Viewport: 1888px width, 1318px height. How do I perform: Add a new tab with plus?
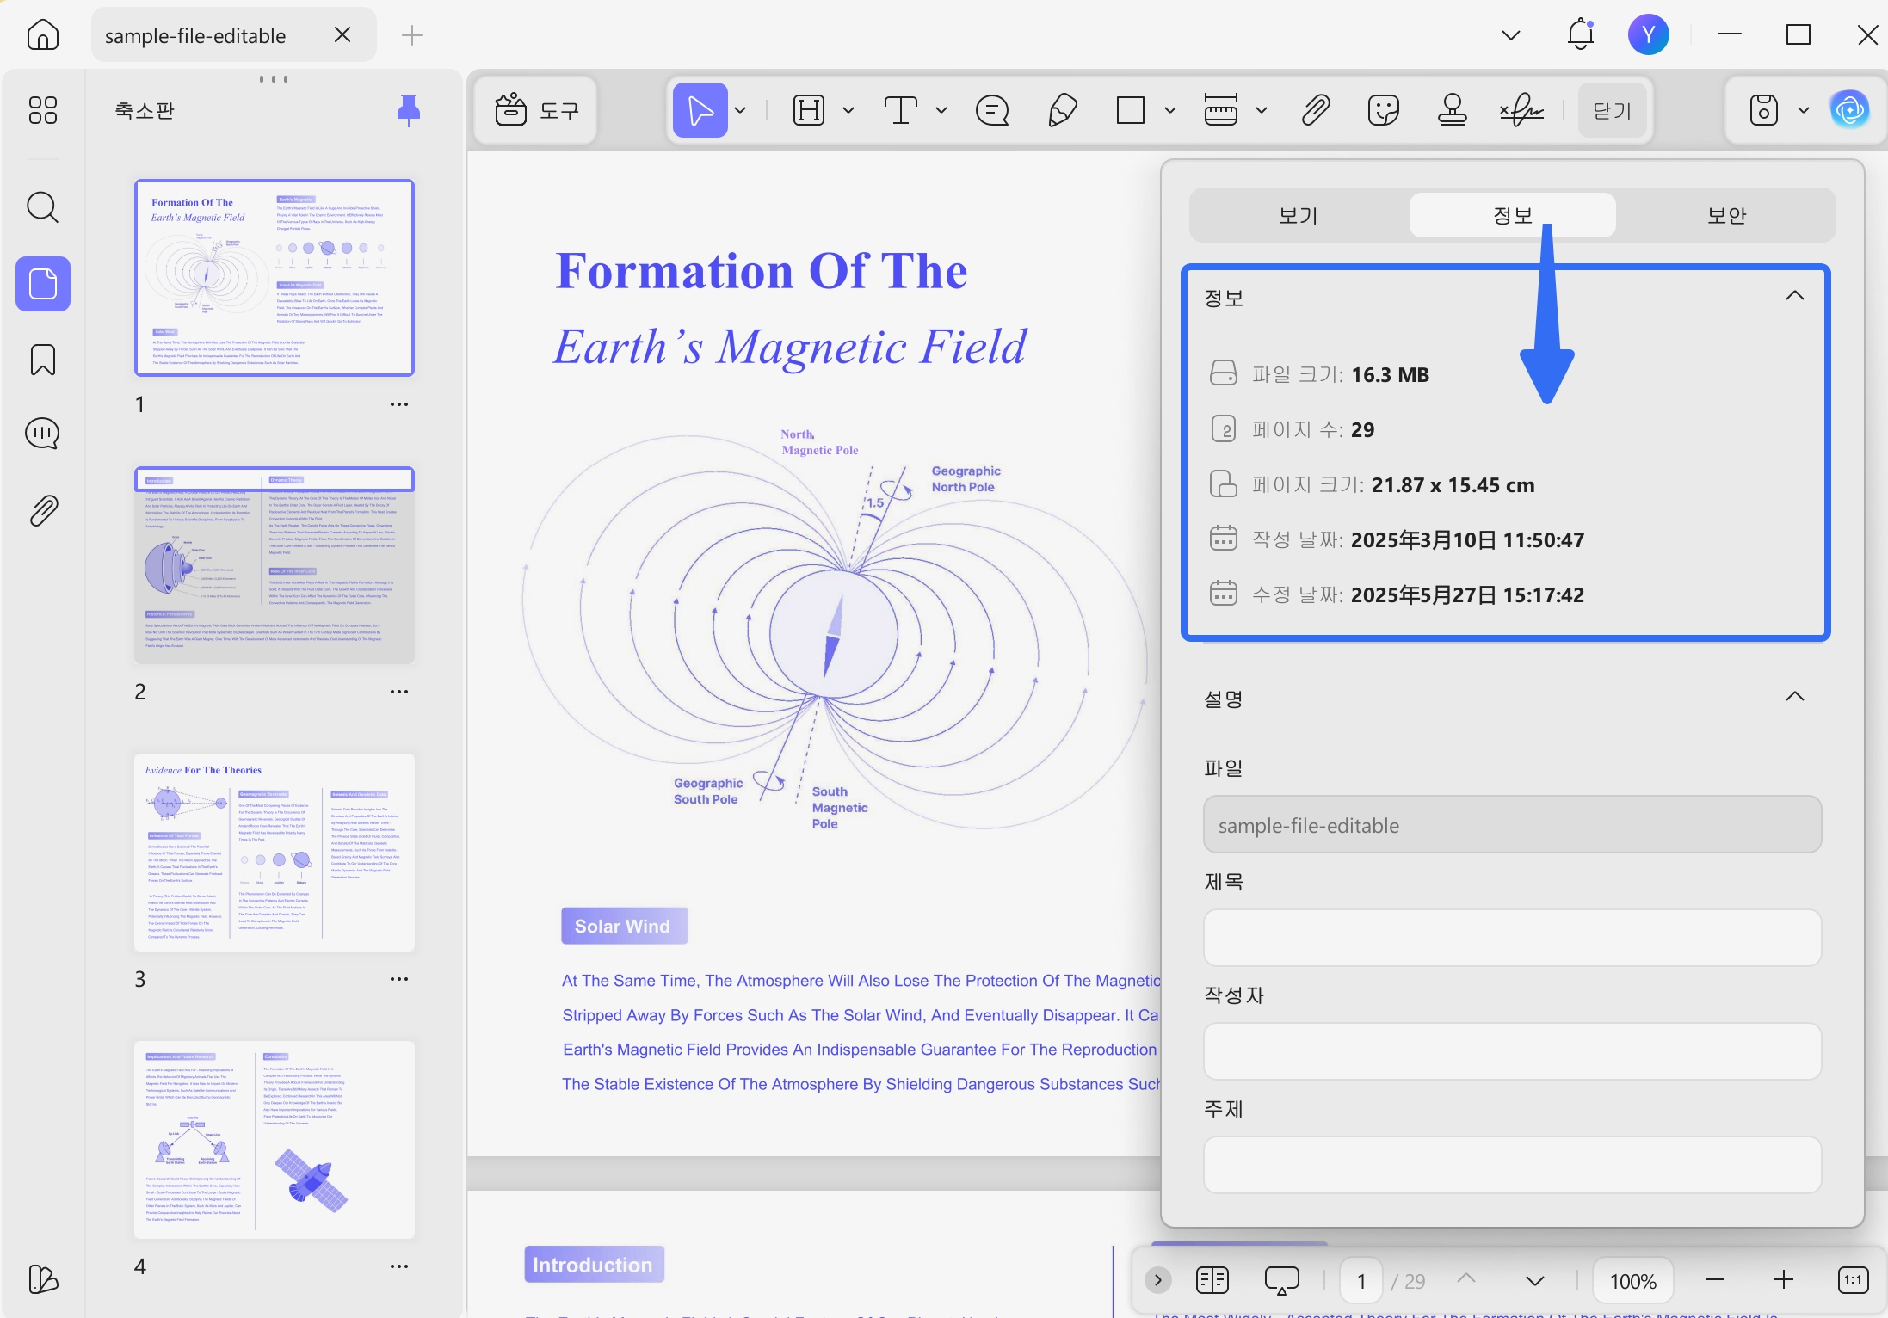[412, 35]
